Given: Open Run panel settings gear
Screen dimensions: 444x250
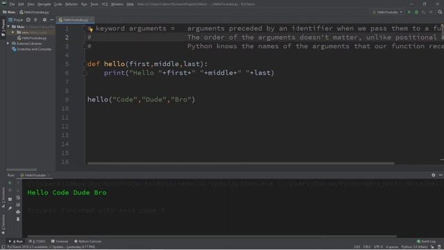Looking at the screenshot, I should [433, 175].
